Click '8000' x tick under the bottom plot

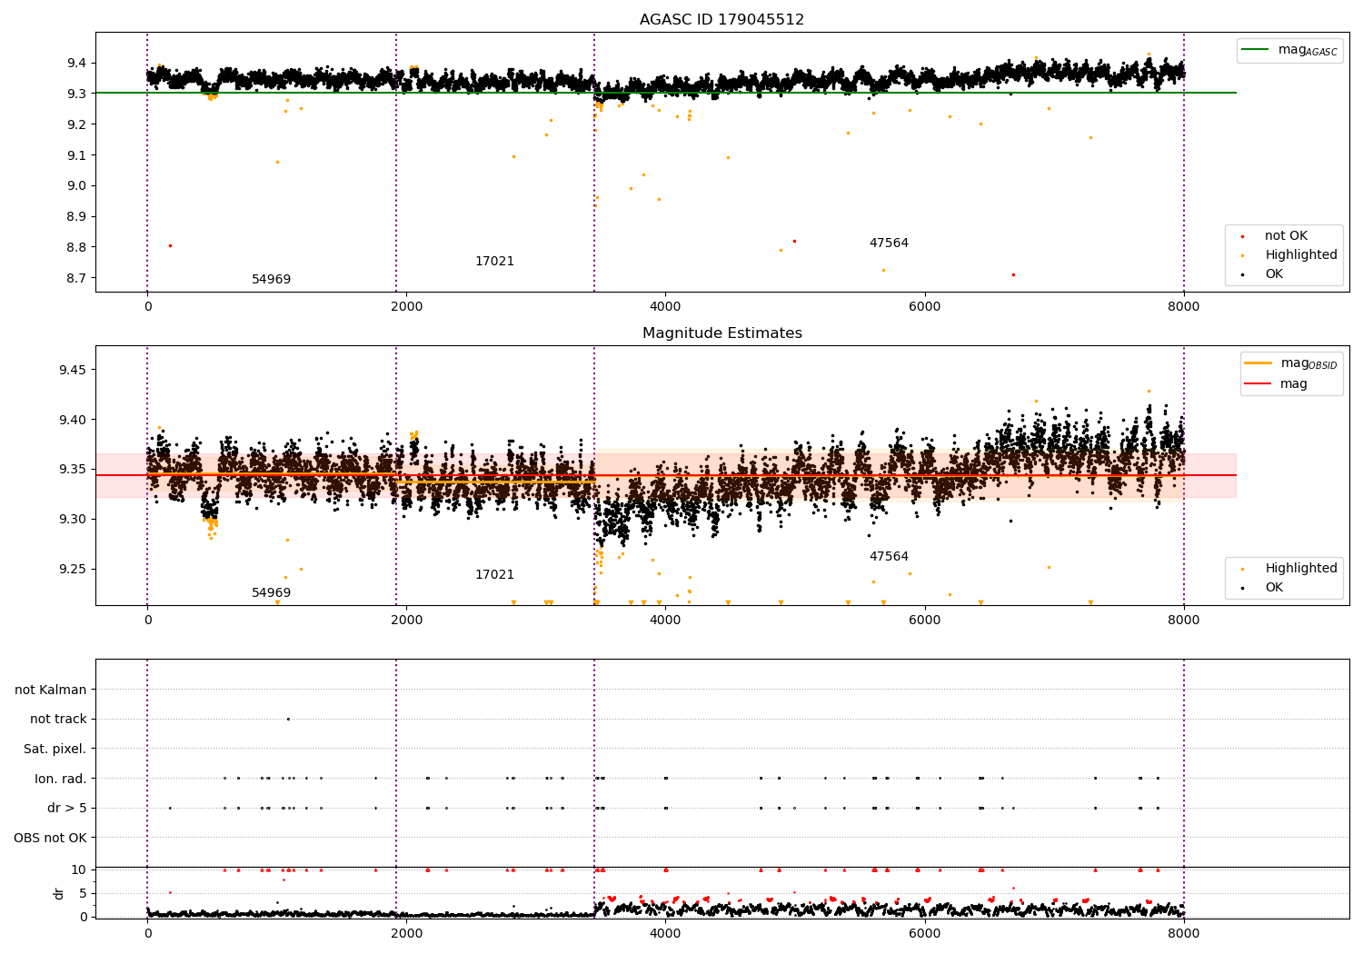[1183, 932]
